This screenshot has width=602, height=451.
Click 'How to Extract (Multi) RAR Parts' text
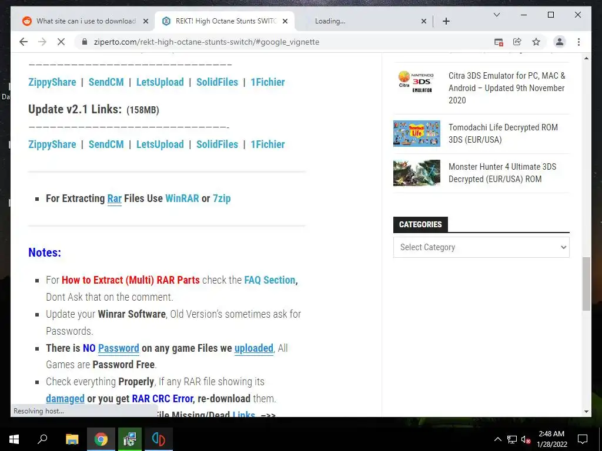click(x=131, y=280)
